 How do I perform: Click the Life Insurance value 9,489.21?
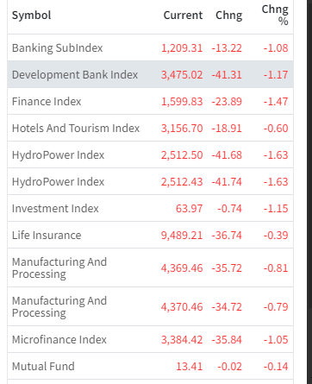(x=182, y=236)
